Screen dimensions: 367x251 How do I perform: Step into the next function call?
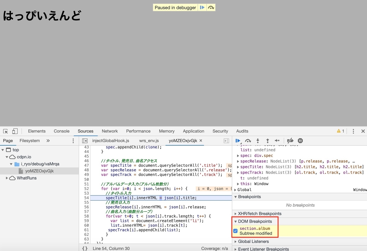point(258,141)
